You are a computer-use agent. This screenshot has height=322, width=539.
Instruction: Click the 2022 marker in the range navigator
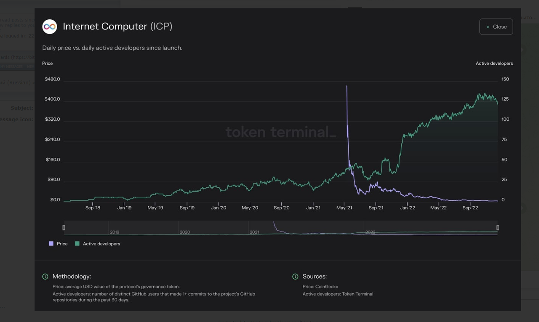370,232
